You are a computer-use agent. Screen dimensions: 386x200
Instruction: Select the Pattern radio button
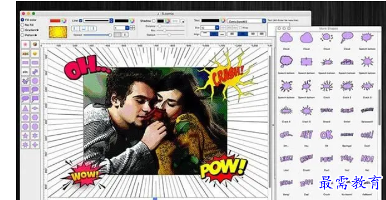pyautogui.click(x=23, y=35)
